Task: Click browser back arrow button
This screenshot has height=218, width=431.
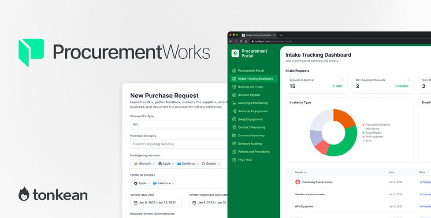Action: tap(230, 41)
